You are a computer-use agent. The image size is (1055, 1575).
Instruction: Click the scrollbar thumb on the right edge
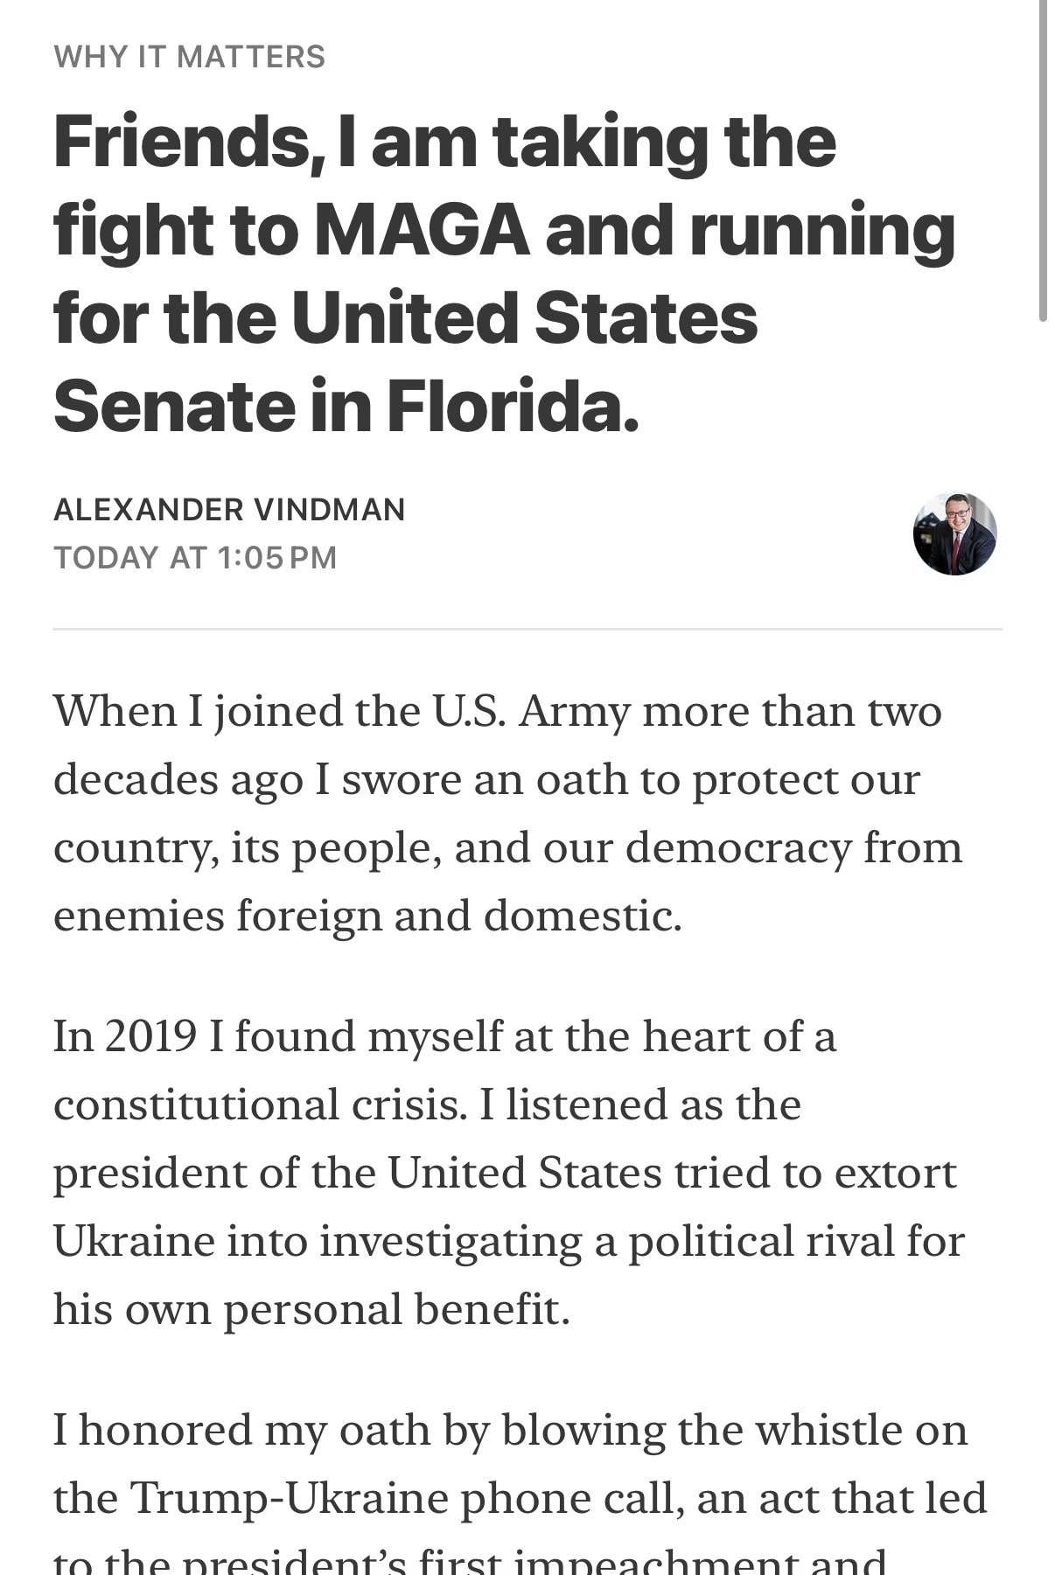click(x=1042, y=162)
